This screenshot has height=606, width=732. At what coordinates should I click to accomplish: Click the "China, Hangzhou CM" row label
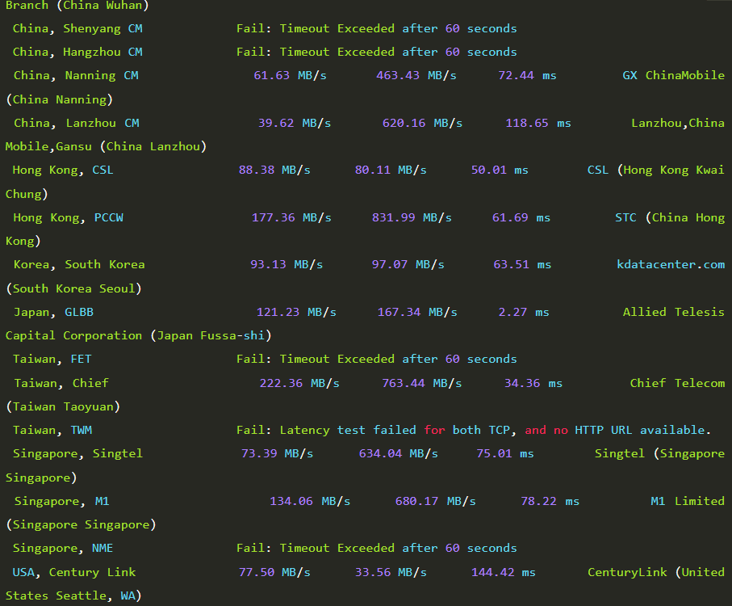click(77, 53)
